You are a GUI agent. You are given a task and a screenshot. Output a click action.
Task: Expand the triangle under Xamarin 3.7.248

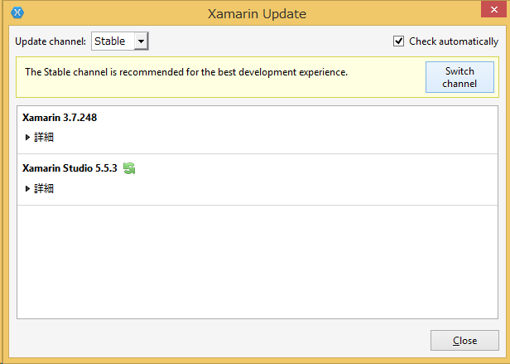(28, 138)
